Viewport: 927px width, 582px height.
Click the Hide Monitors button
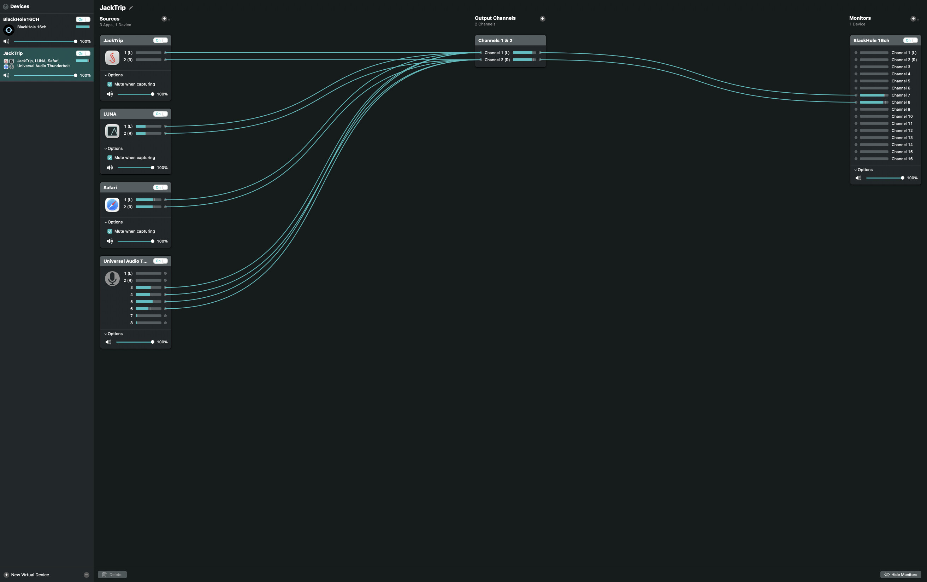(x=901, y=575)
